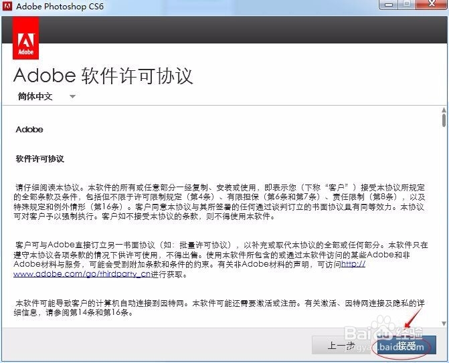Click the license text scrollbar thumb
Image resolution: width=449 pixels, height=363 pixels.
(444, 120)
